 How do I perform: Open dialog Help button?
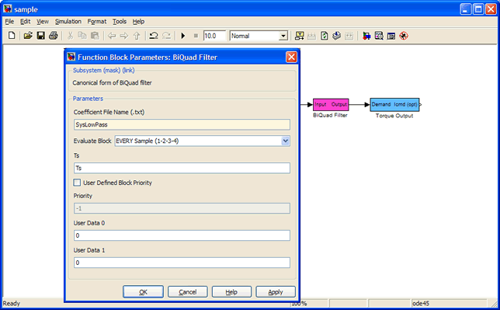coord(231,292)
